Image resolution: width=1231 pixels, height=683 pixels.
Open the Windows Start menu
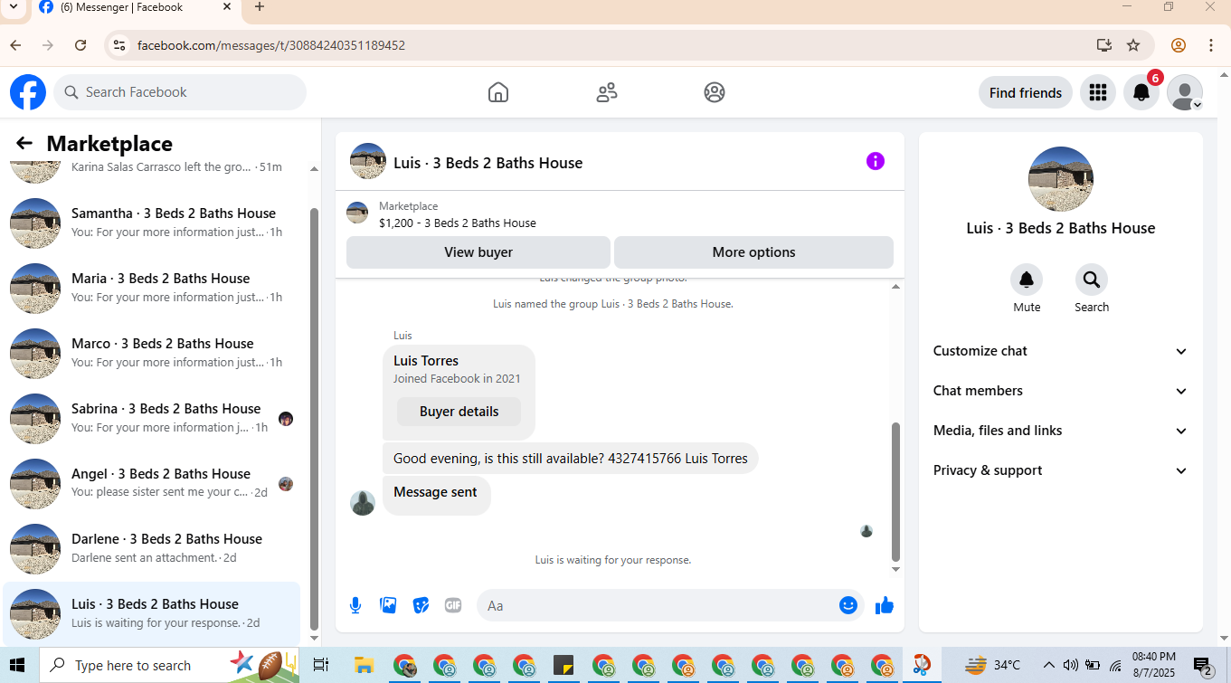pyautogui.click(x=18, y=666)
